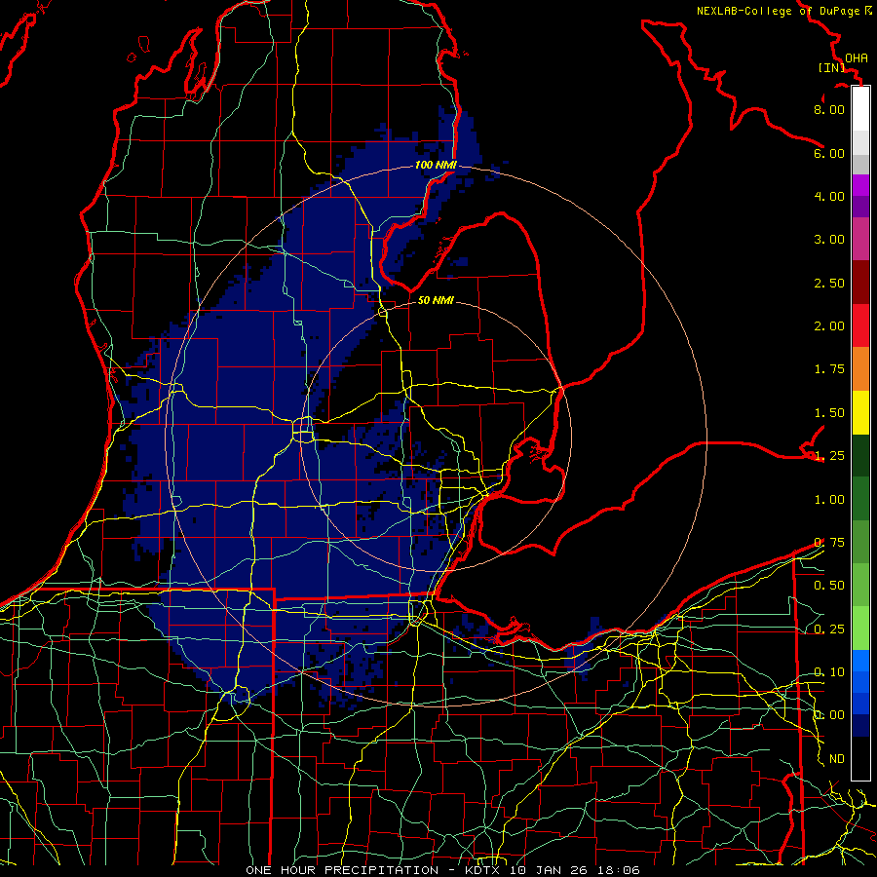Select the 4.00 legend value
Screen dimensions: 877x877
click(829, 196)
